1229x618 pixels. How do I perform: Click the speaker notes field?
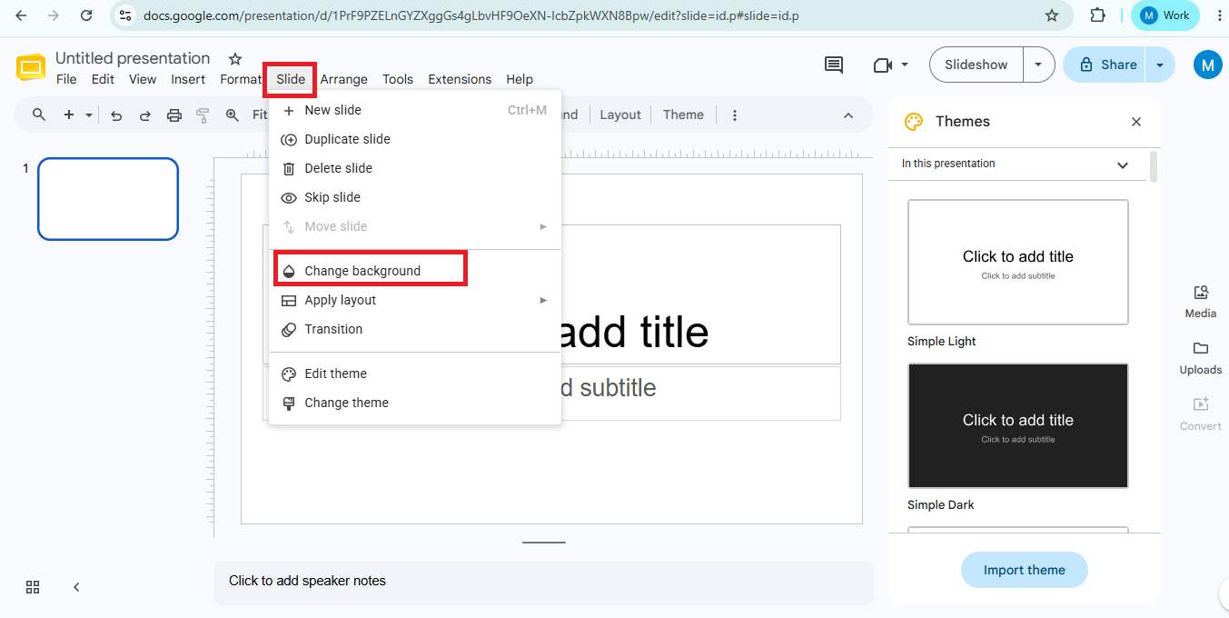(x=544, y=583)
